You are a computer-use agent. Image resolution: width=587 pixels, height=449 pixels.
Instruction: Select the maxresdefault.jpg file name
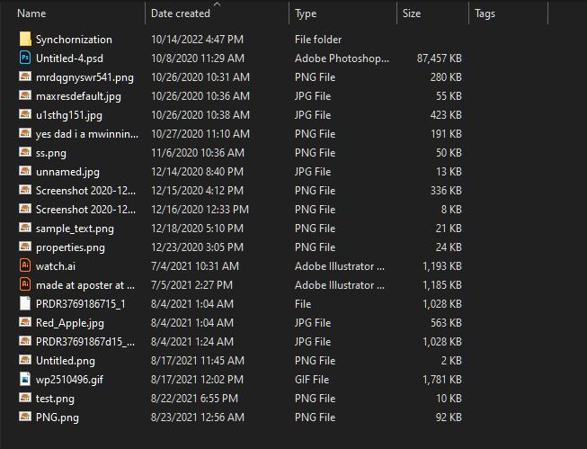click(78, 96)
